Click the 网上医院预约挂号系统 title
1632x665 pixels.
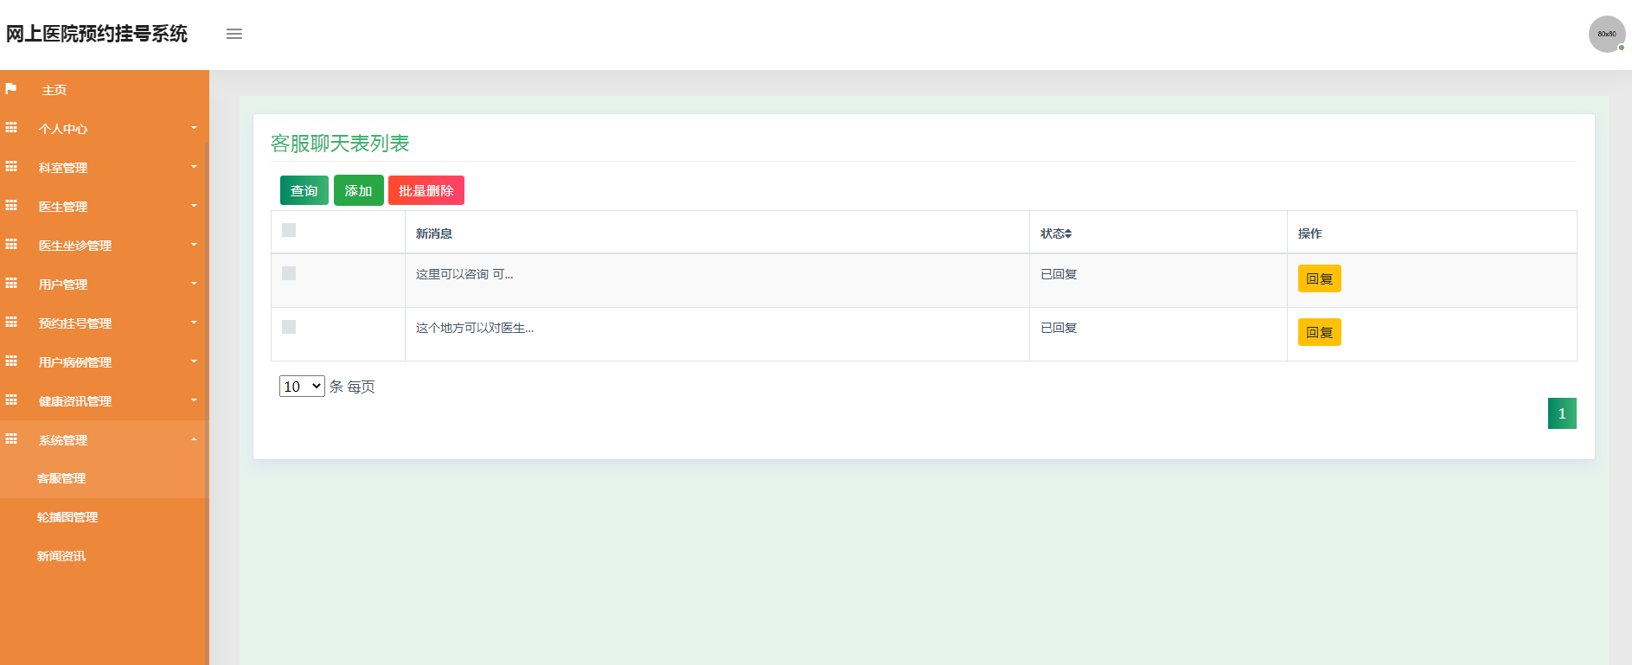(x=97, y=34)
